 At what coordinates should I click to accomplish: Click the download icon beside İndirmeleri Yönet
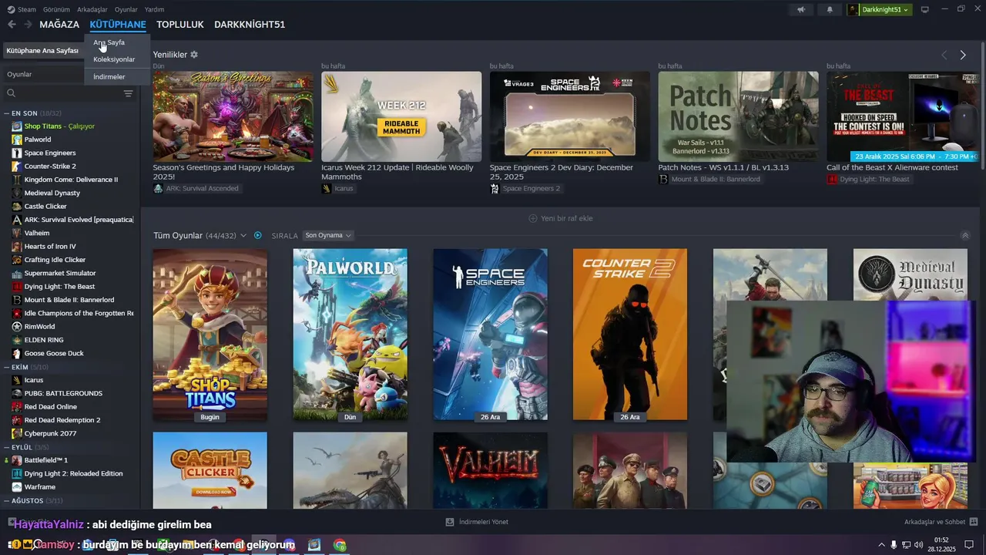(x=450, y=522)
